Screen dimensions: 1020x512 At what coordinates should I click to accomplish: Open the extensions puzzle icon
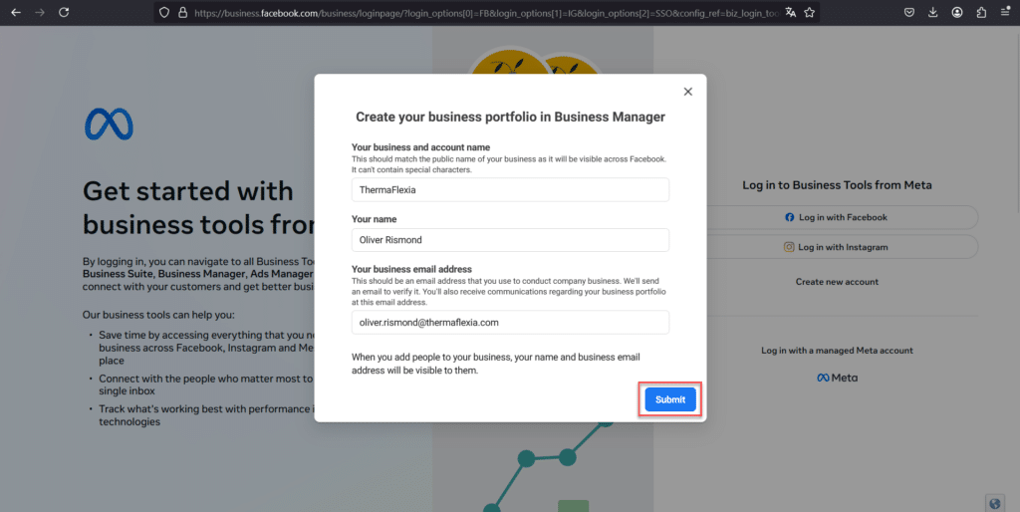981,12
